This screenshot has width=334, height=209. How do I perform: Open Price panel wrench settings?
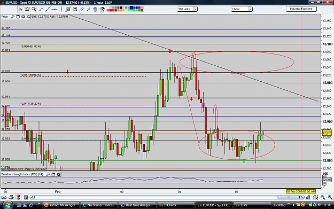pos(13,17)
